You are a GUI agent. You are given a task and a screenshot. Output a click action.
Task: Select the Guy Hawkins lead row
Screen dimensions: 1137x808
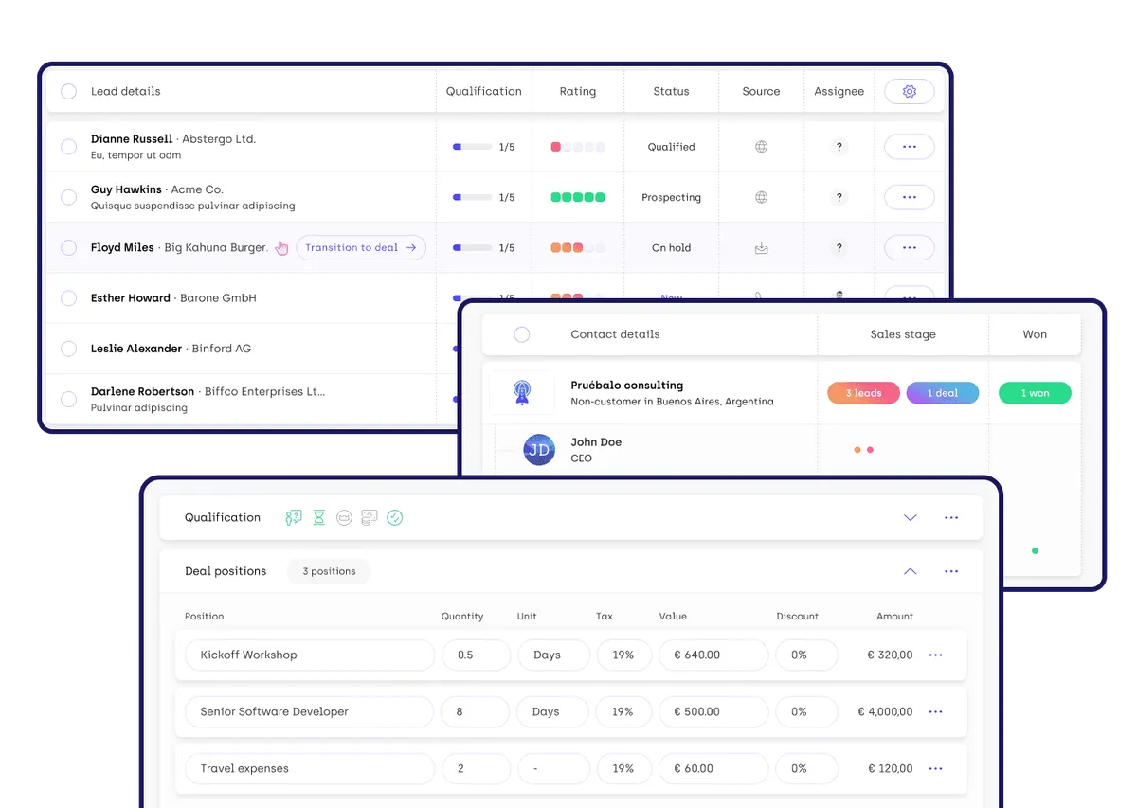coord(68,197)
